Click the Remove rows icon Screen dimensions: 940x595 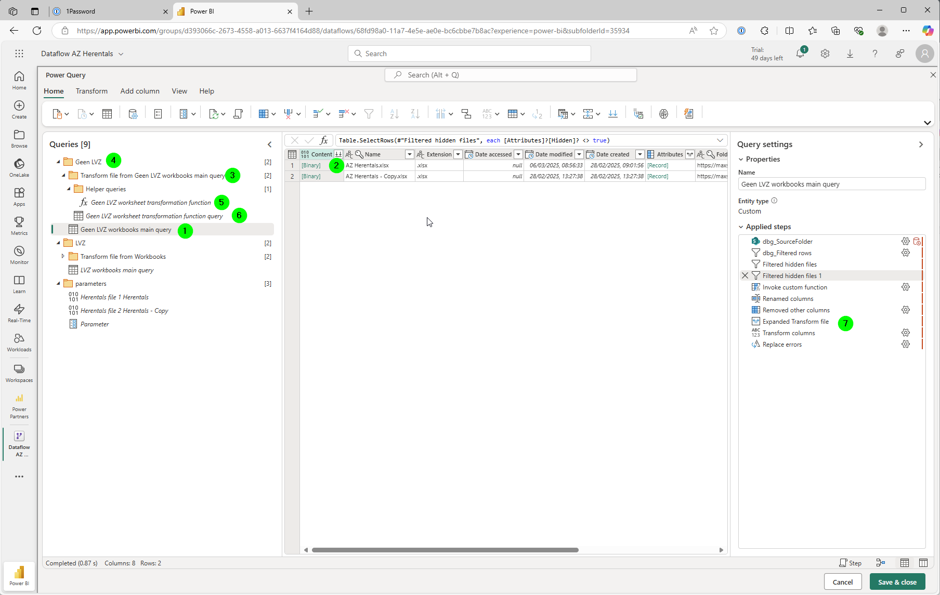click(344, 114)
